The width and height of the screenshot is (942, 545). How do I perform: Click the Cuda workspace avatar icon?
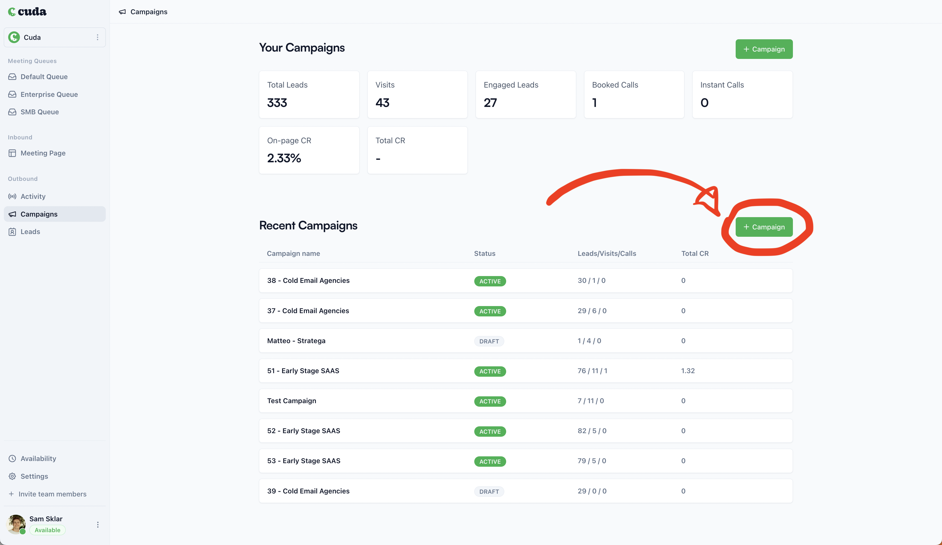point(14,37)
